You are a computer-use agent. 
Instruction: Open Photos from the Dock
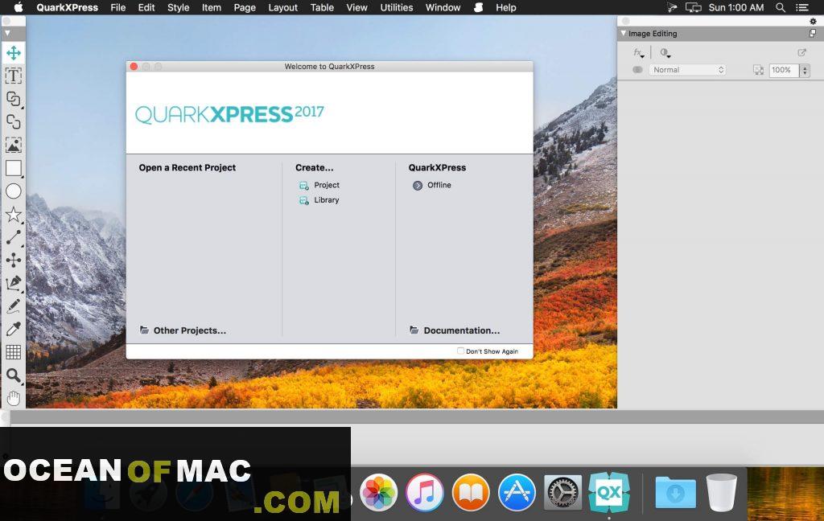click(x=378, y=493)
